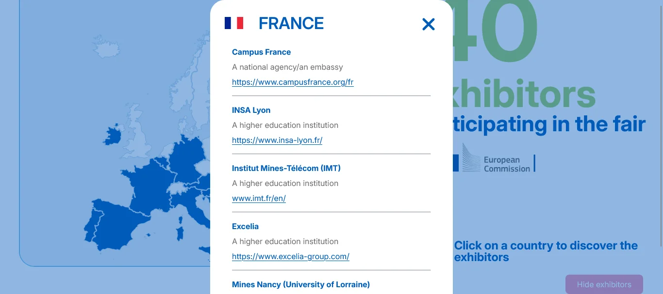The width and height of the screenshot is (663, 294).
Task: Open the Excelia group website link
Action: pos(290,256)
